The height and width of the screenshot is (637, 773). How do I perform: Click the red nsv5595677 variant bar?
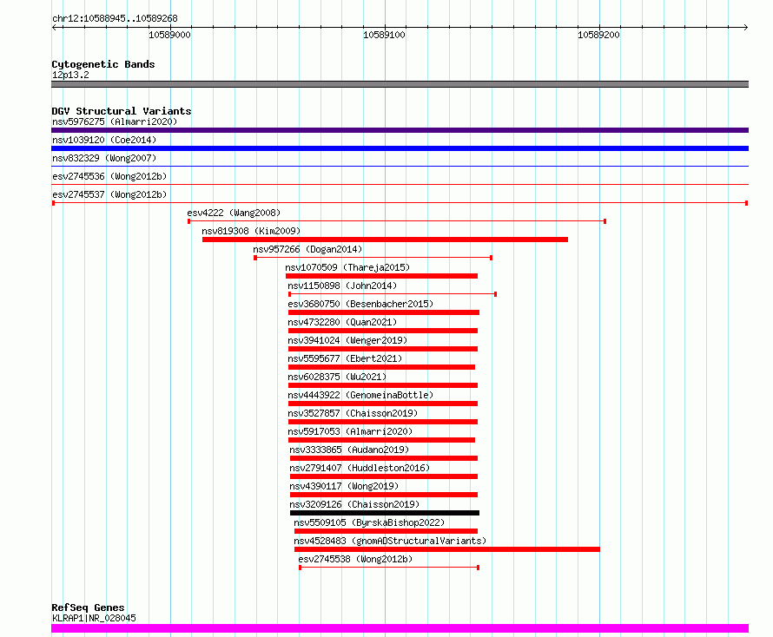point(381,367)
